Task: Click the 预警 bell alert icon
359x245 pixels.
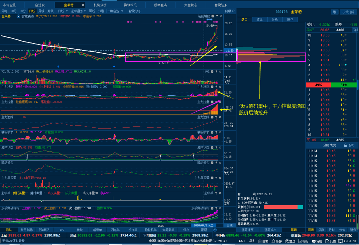Action: click(x=273, y=241)
